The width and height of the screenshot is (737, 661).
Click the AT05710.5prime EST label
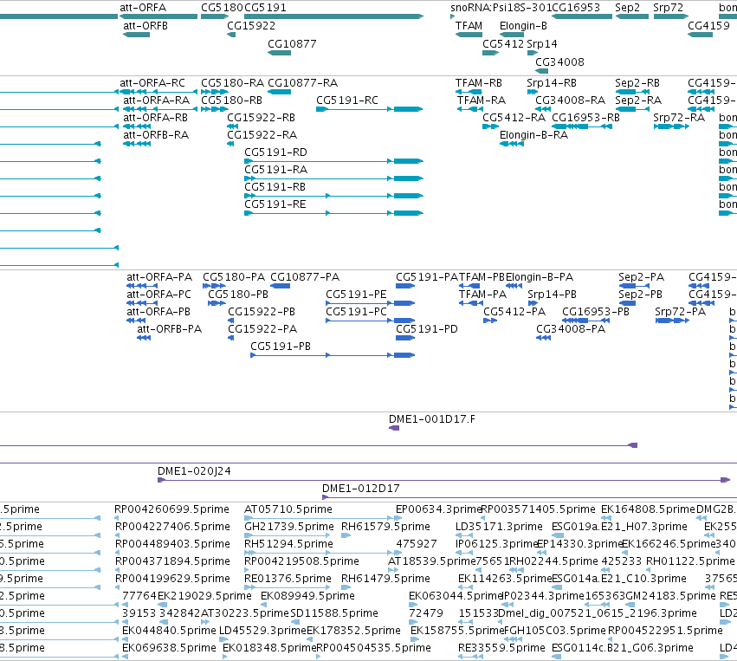pos(288,509)
